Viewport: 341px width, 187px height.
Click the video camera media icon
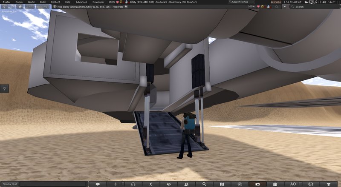306,2
